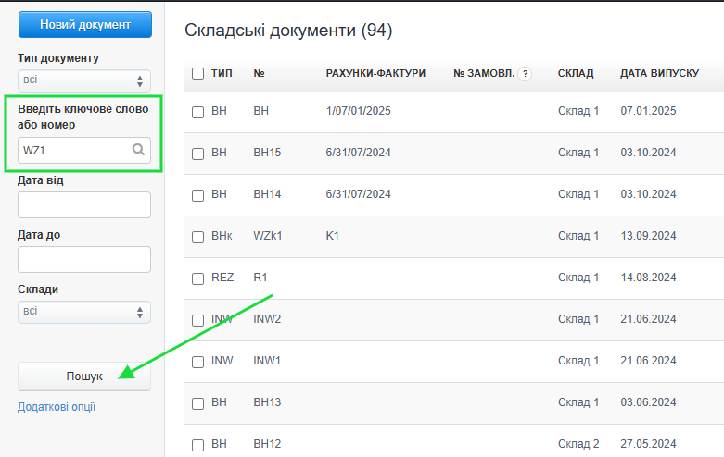Mark the checkbox for row R1
This screenshot has width=724, height=457.
pos(197,278)
